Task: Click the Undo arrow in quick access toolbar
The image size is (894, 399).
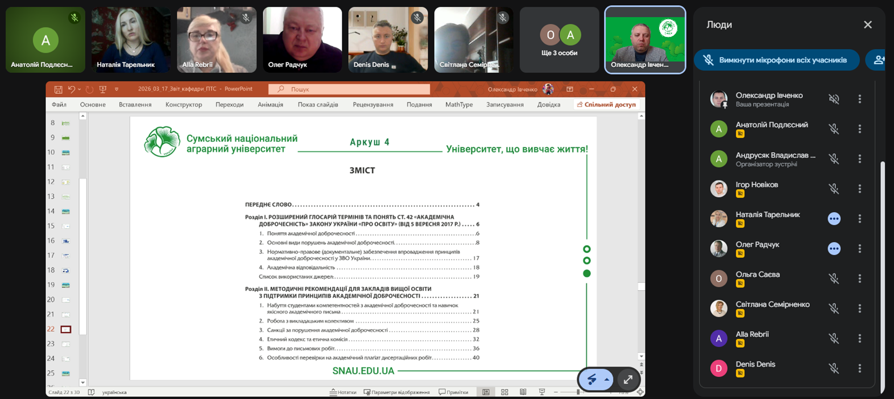Action: point(71,89)
